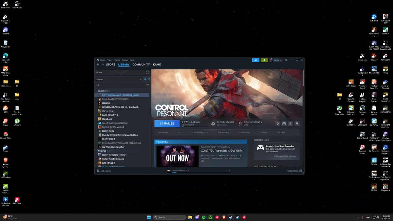Open the Store Page link
Screen dimensions: 393x221
tap(163, 133)
